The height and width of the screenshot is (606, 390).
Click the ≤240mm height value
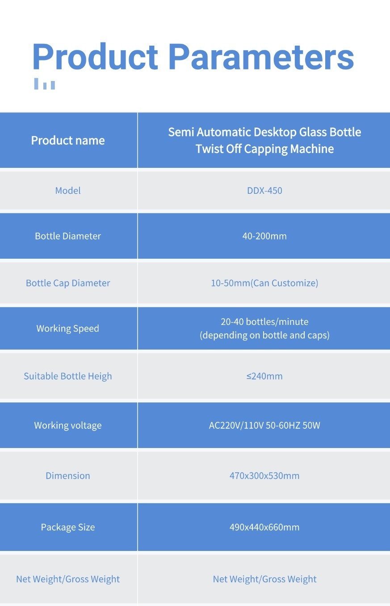tap(264, 376)
